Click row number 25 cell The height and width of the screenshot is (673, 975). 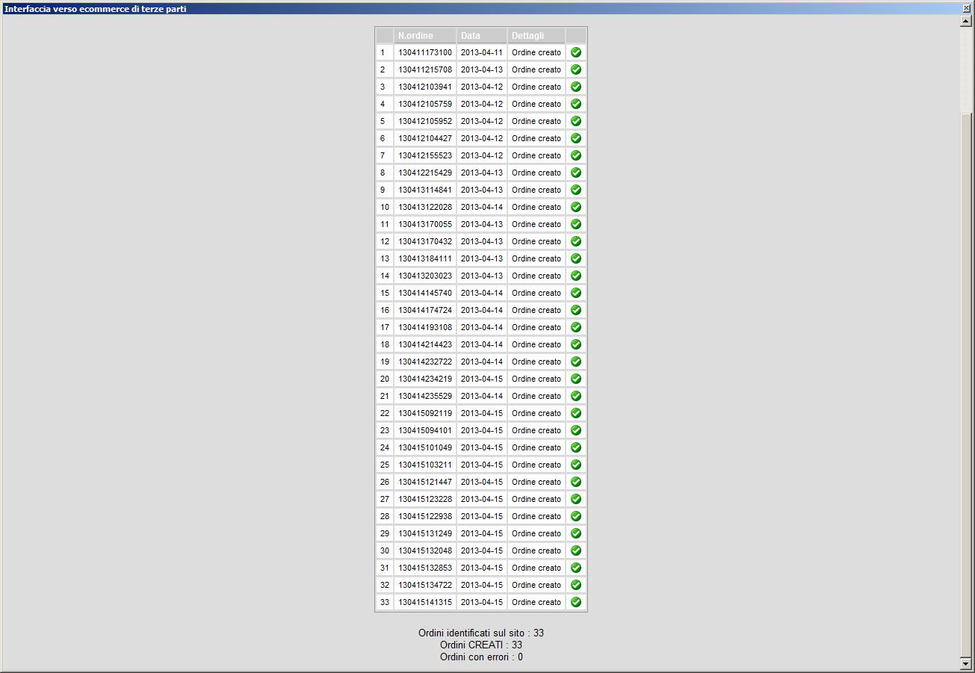point(385,465)
